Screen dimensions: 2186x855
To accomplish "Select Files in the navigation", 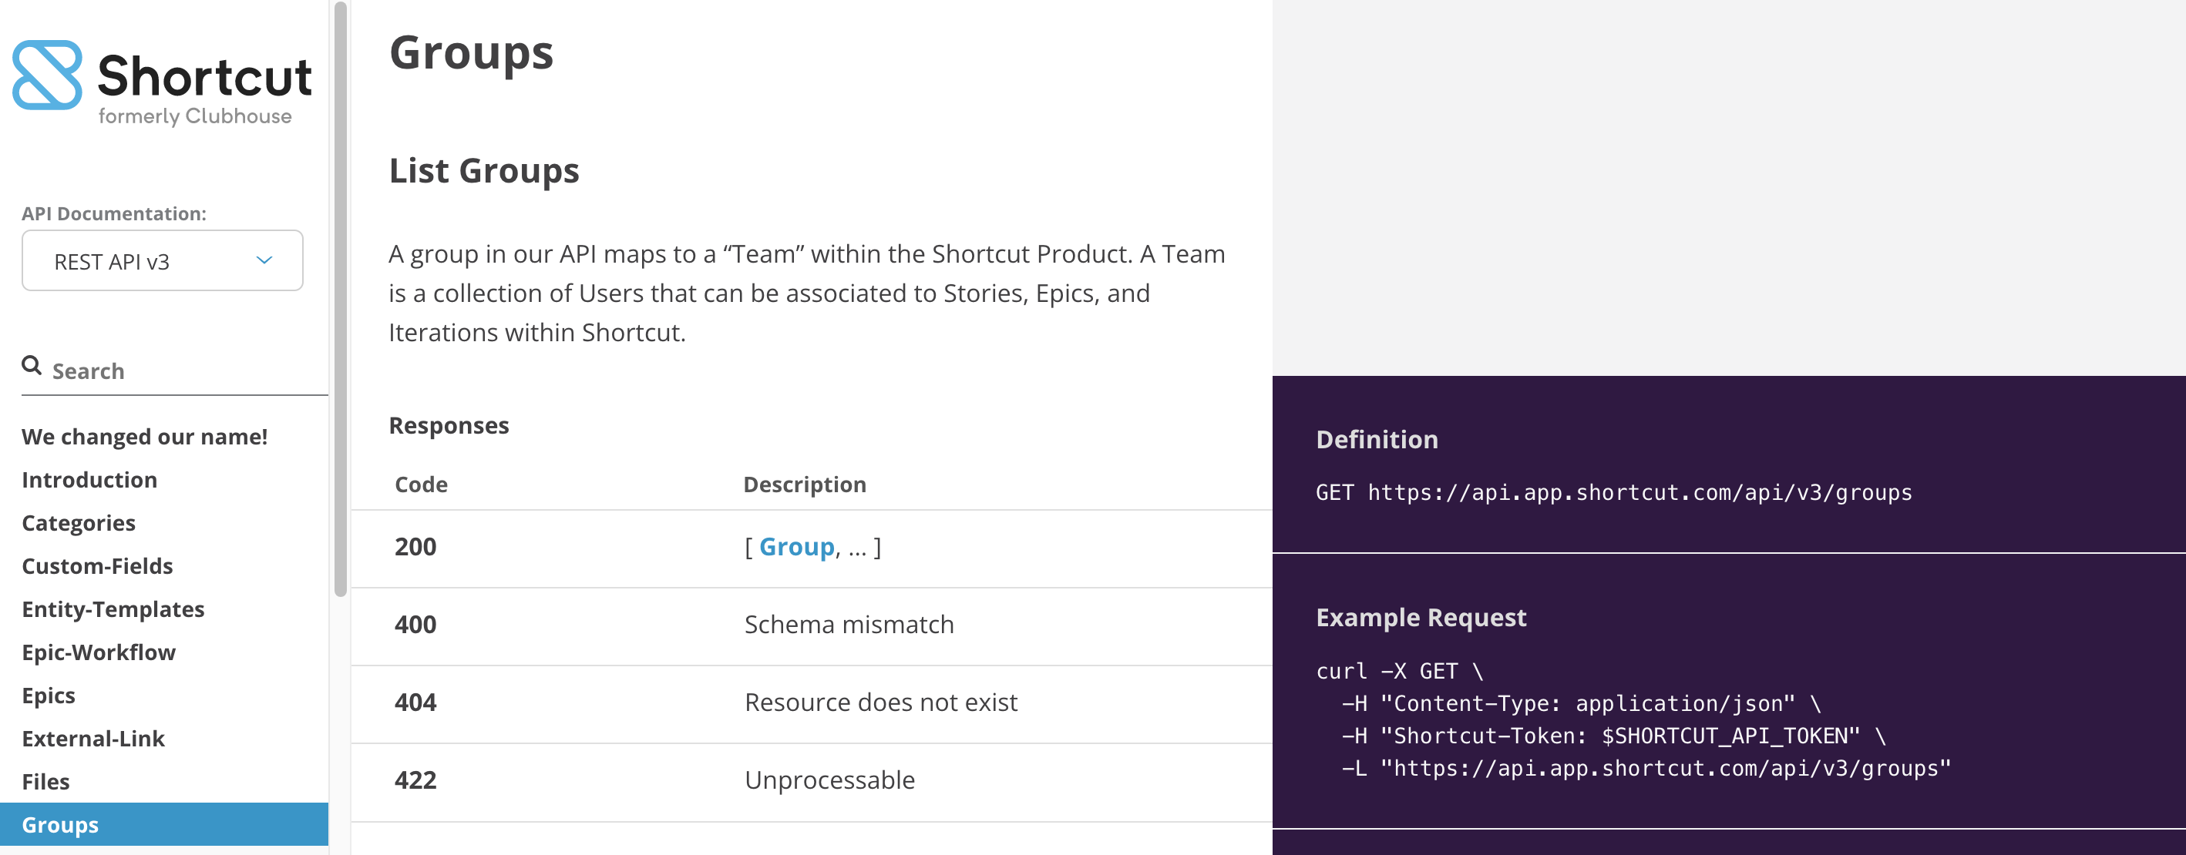I will tap(45, 782).
